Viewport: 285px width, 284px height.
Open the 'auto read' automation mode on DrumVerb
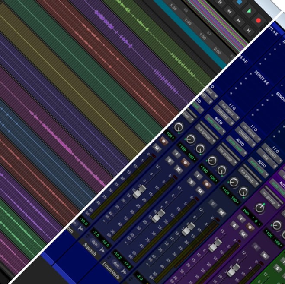pyautogui.click(x=236, y=147)
